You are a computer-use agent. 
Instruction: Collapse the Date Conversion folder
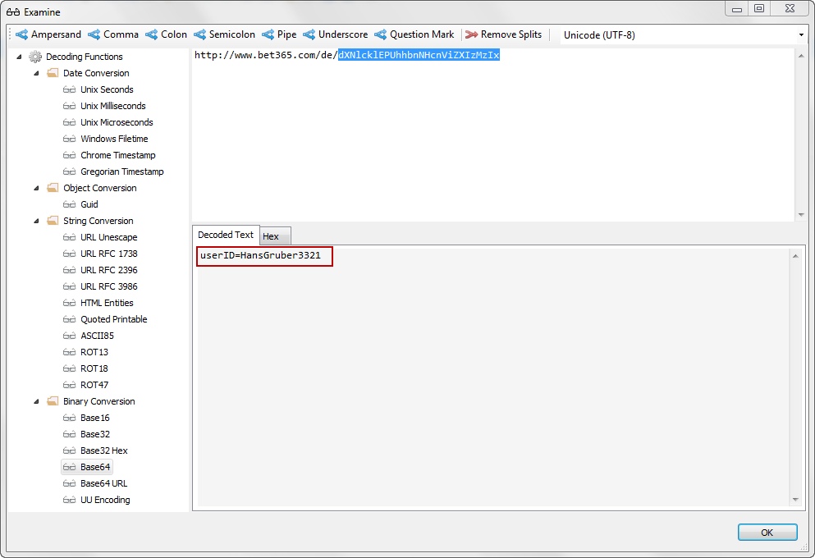tap(36, 73)
